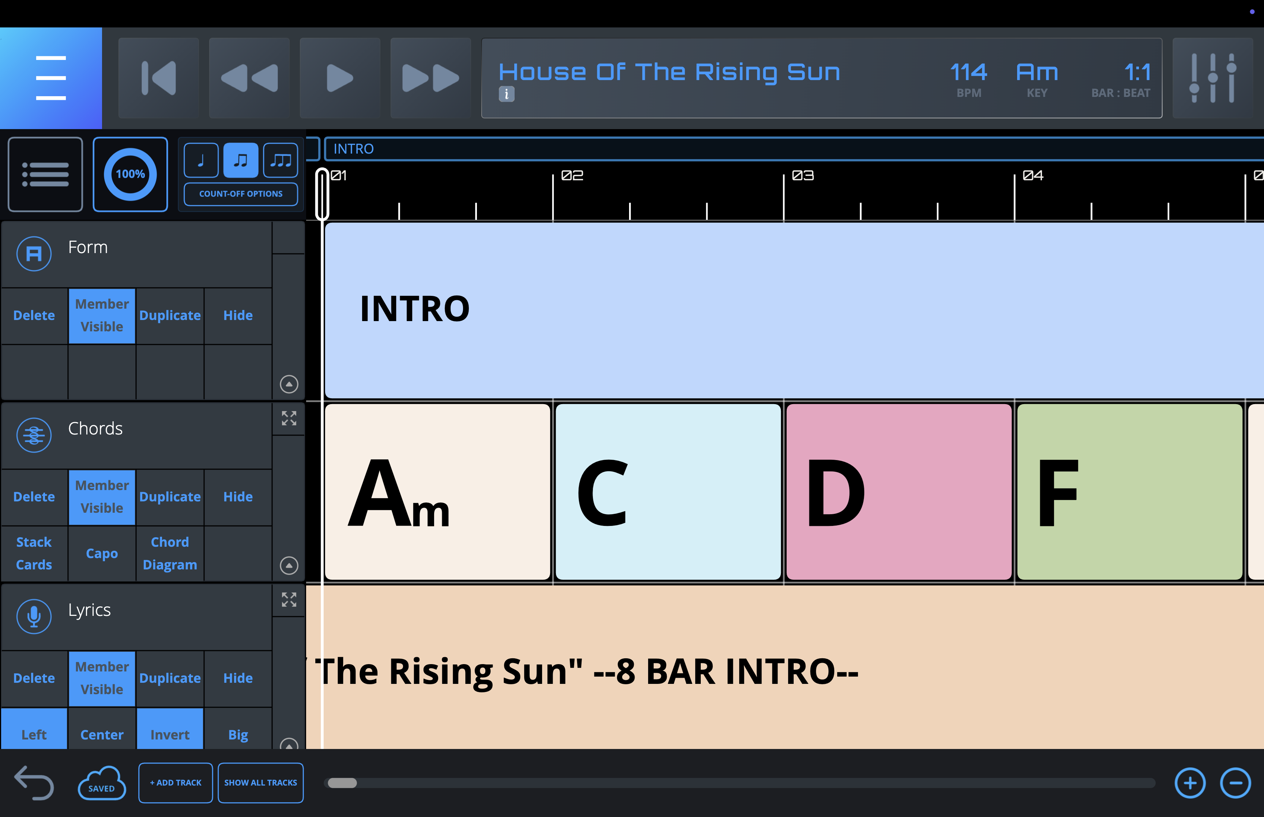Select the D chord card
Screen dimensions: 1264x817
tap(899, 492)
